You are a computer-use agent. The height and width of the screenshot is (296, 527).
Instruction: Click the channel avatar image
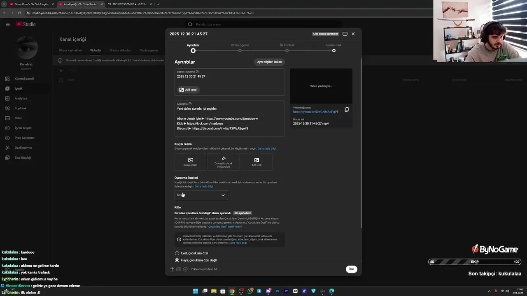[x=26, y=47]
